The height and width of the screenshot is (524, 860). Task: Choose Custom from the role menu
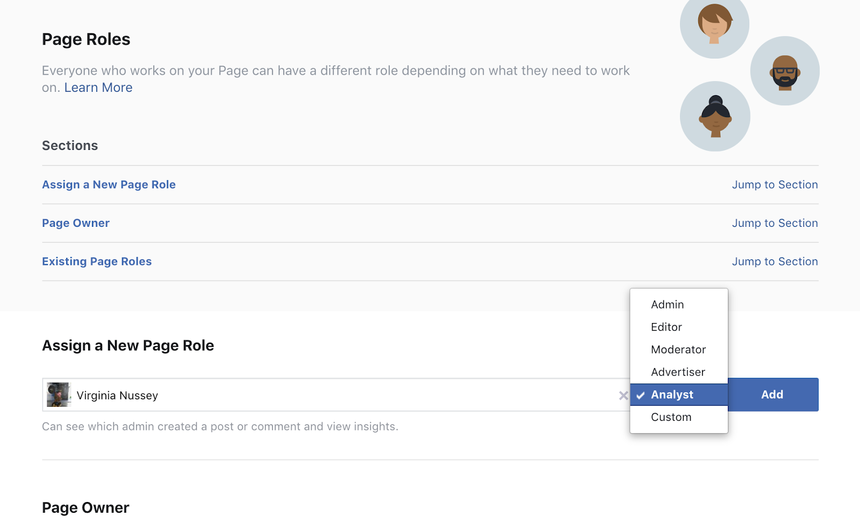coord(671,418)
